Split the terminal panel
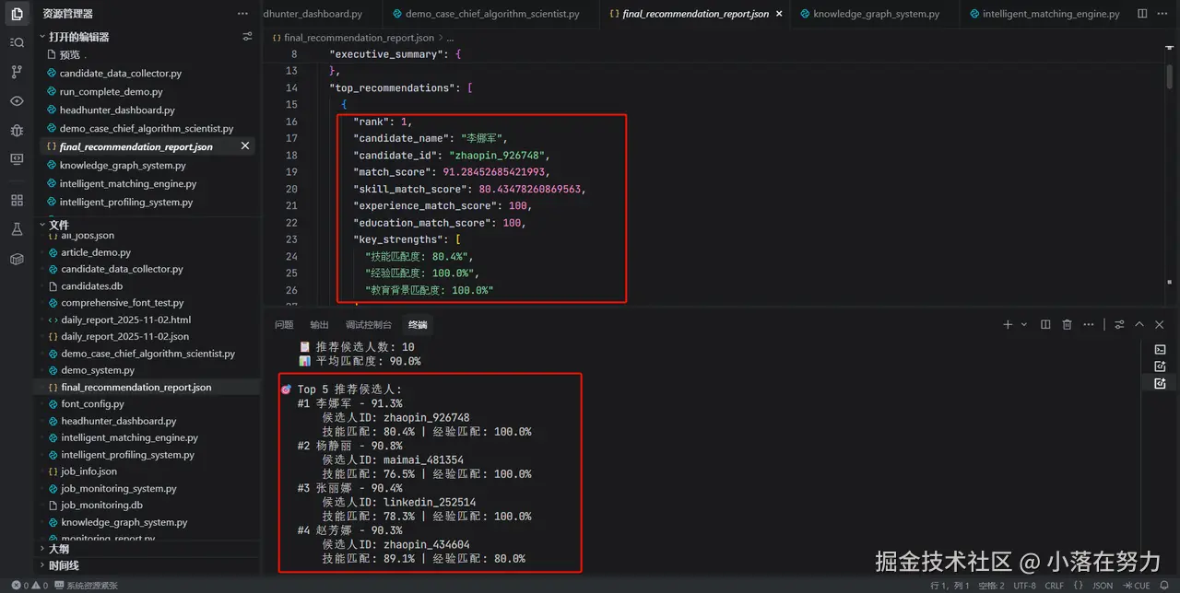This screenshot has width=1180, height=593. [1045, 324]
